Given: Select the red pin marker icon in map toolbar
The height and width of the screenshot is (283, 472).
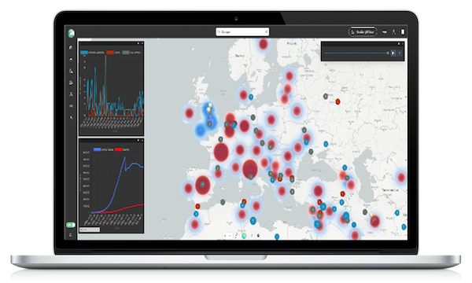Looking at the screenshot, I should pos(252,236).
